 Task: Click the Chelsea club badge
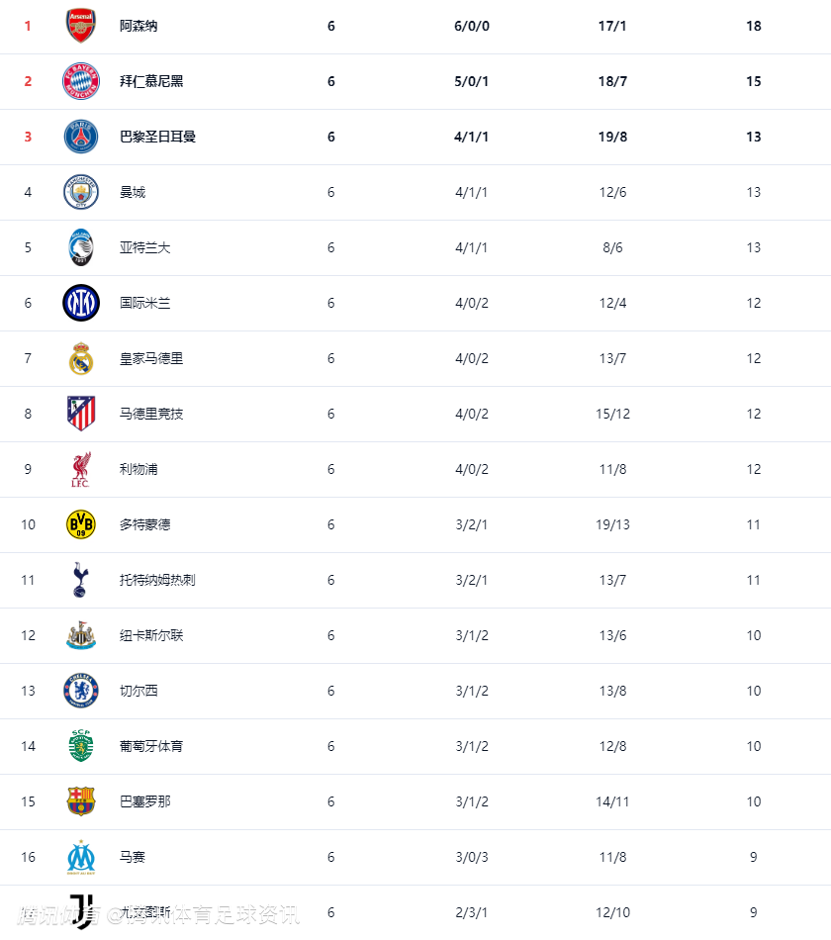click(x=81, y=691)
